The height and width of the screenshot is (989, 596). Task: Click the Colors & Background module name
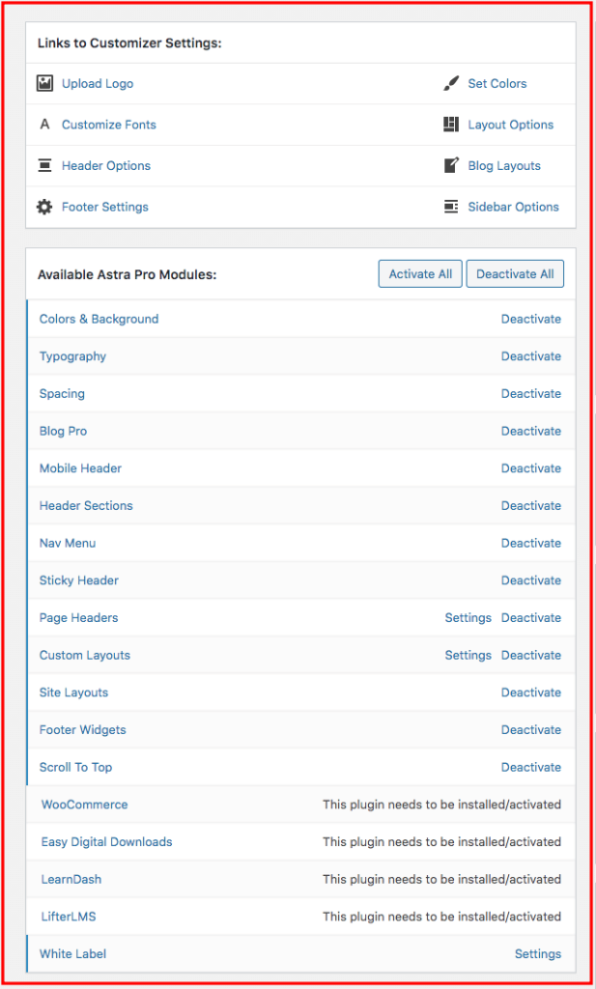click(x=99, y=319)
